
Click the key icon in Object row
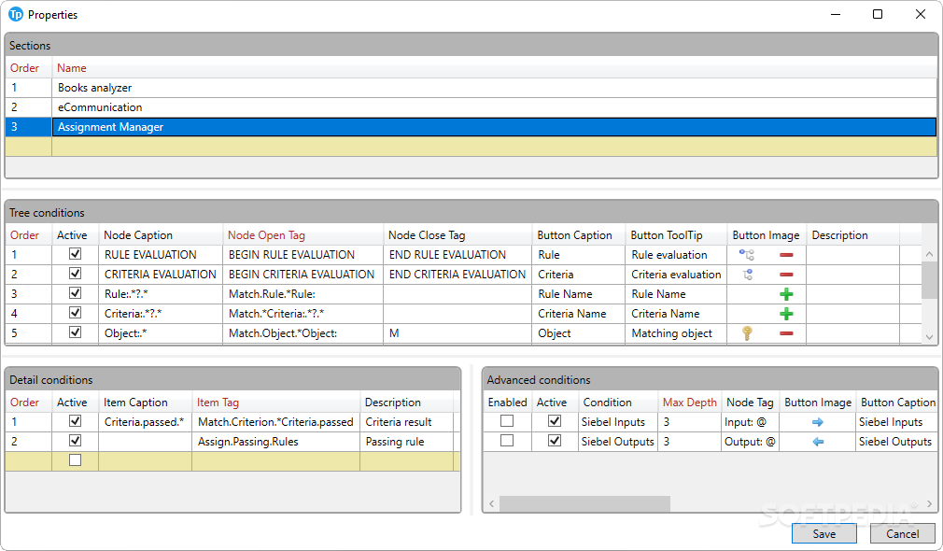click(x=747, y=333)
